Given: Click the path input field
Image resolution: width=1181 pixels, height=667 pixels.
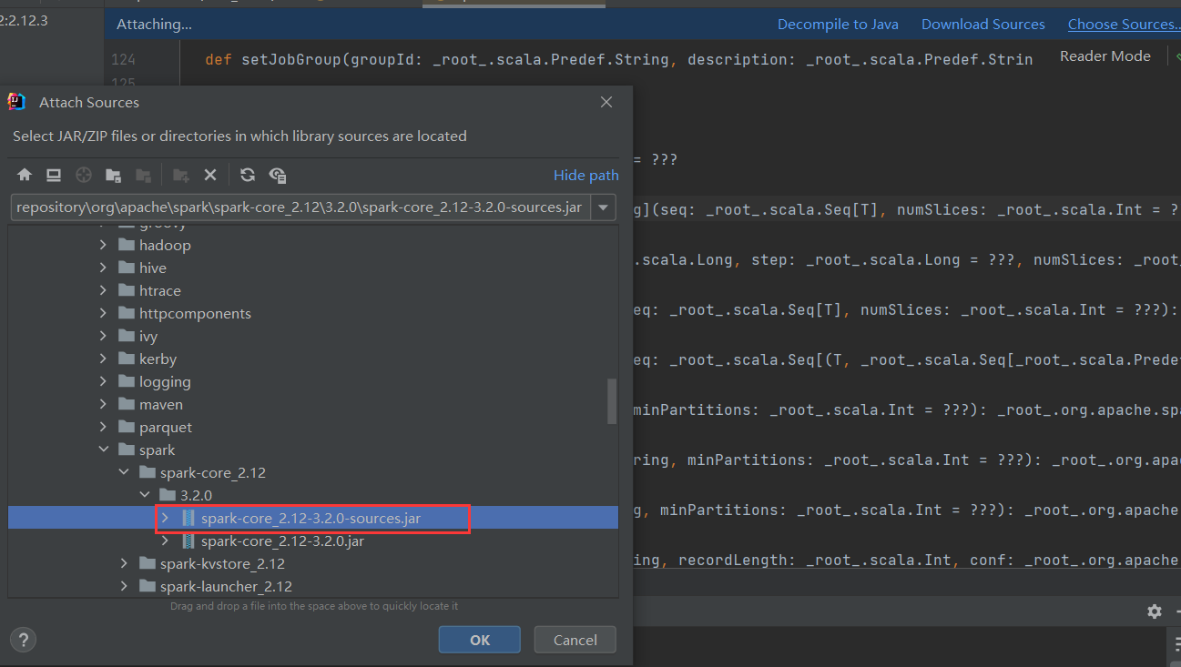Looking at the screenshot, I should [x=300, y=207].
